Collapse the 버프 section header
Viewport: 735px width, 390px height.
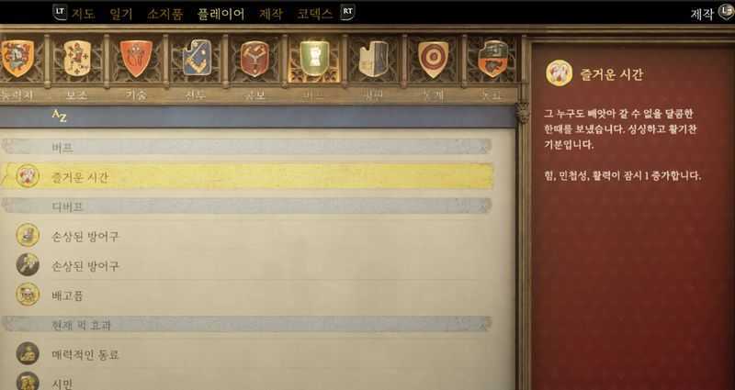point(246,147)
